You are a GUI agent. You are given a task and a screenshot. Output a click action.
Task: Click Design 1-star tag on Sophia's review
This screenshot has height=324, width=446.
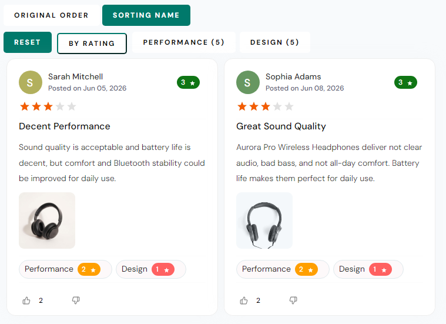pos(368,269)
